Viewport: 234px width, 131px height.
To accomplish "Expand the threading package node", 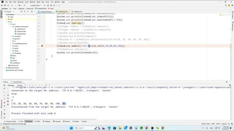I will click(11, 53).
